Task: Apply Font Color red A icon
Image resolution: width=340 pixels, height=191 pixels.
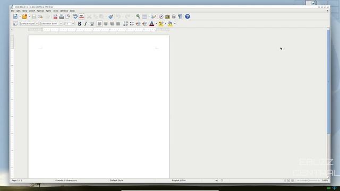Action: (152, 24)
